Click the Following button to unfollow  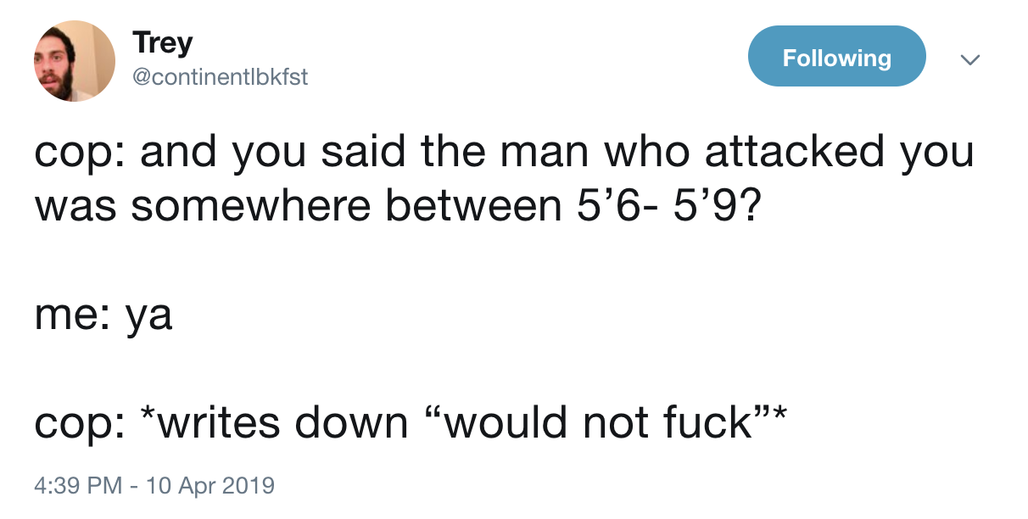pyautogui.click(x=836, y=57)
